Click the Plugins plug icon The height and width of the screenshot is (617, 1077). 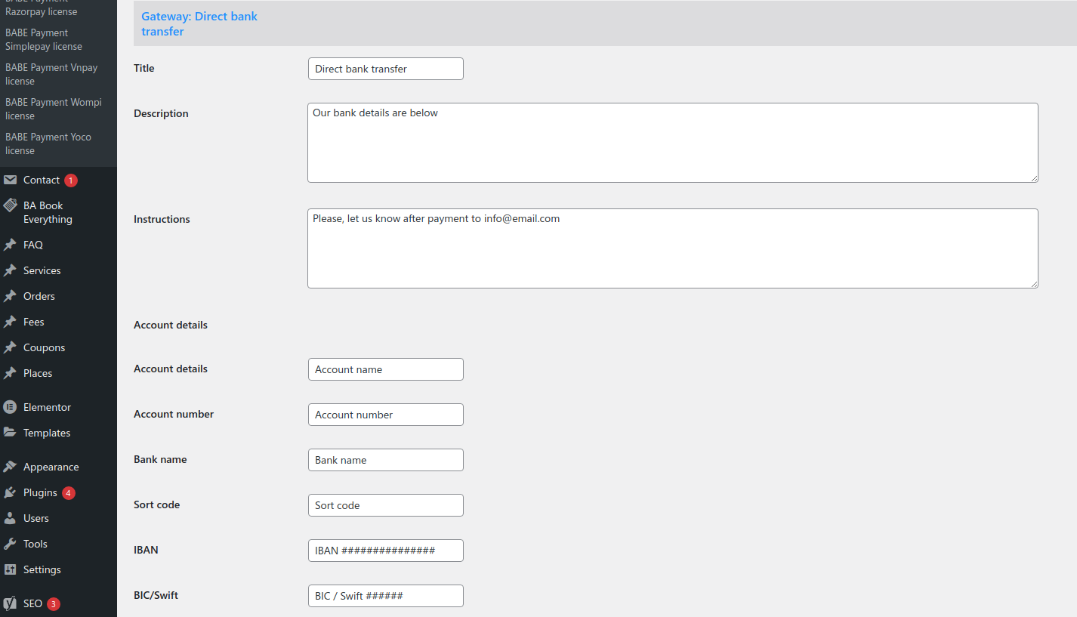(10, 492)
